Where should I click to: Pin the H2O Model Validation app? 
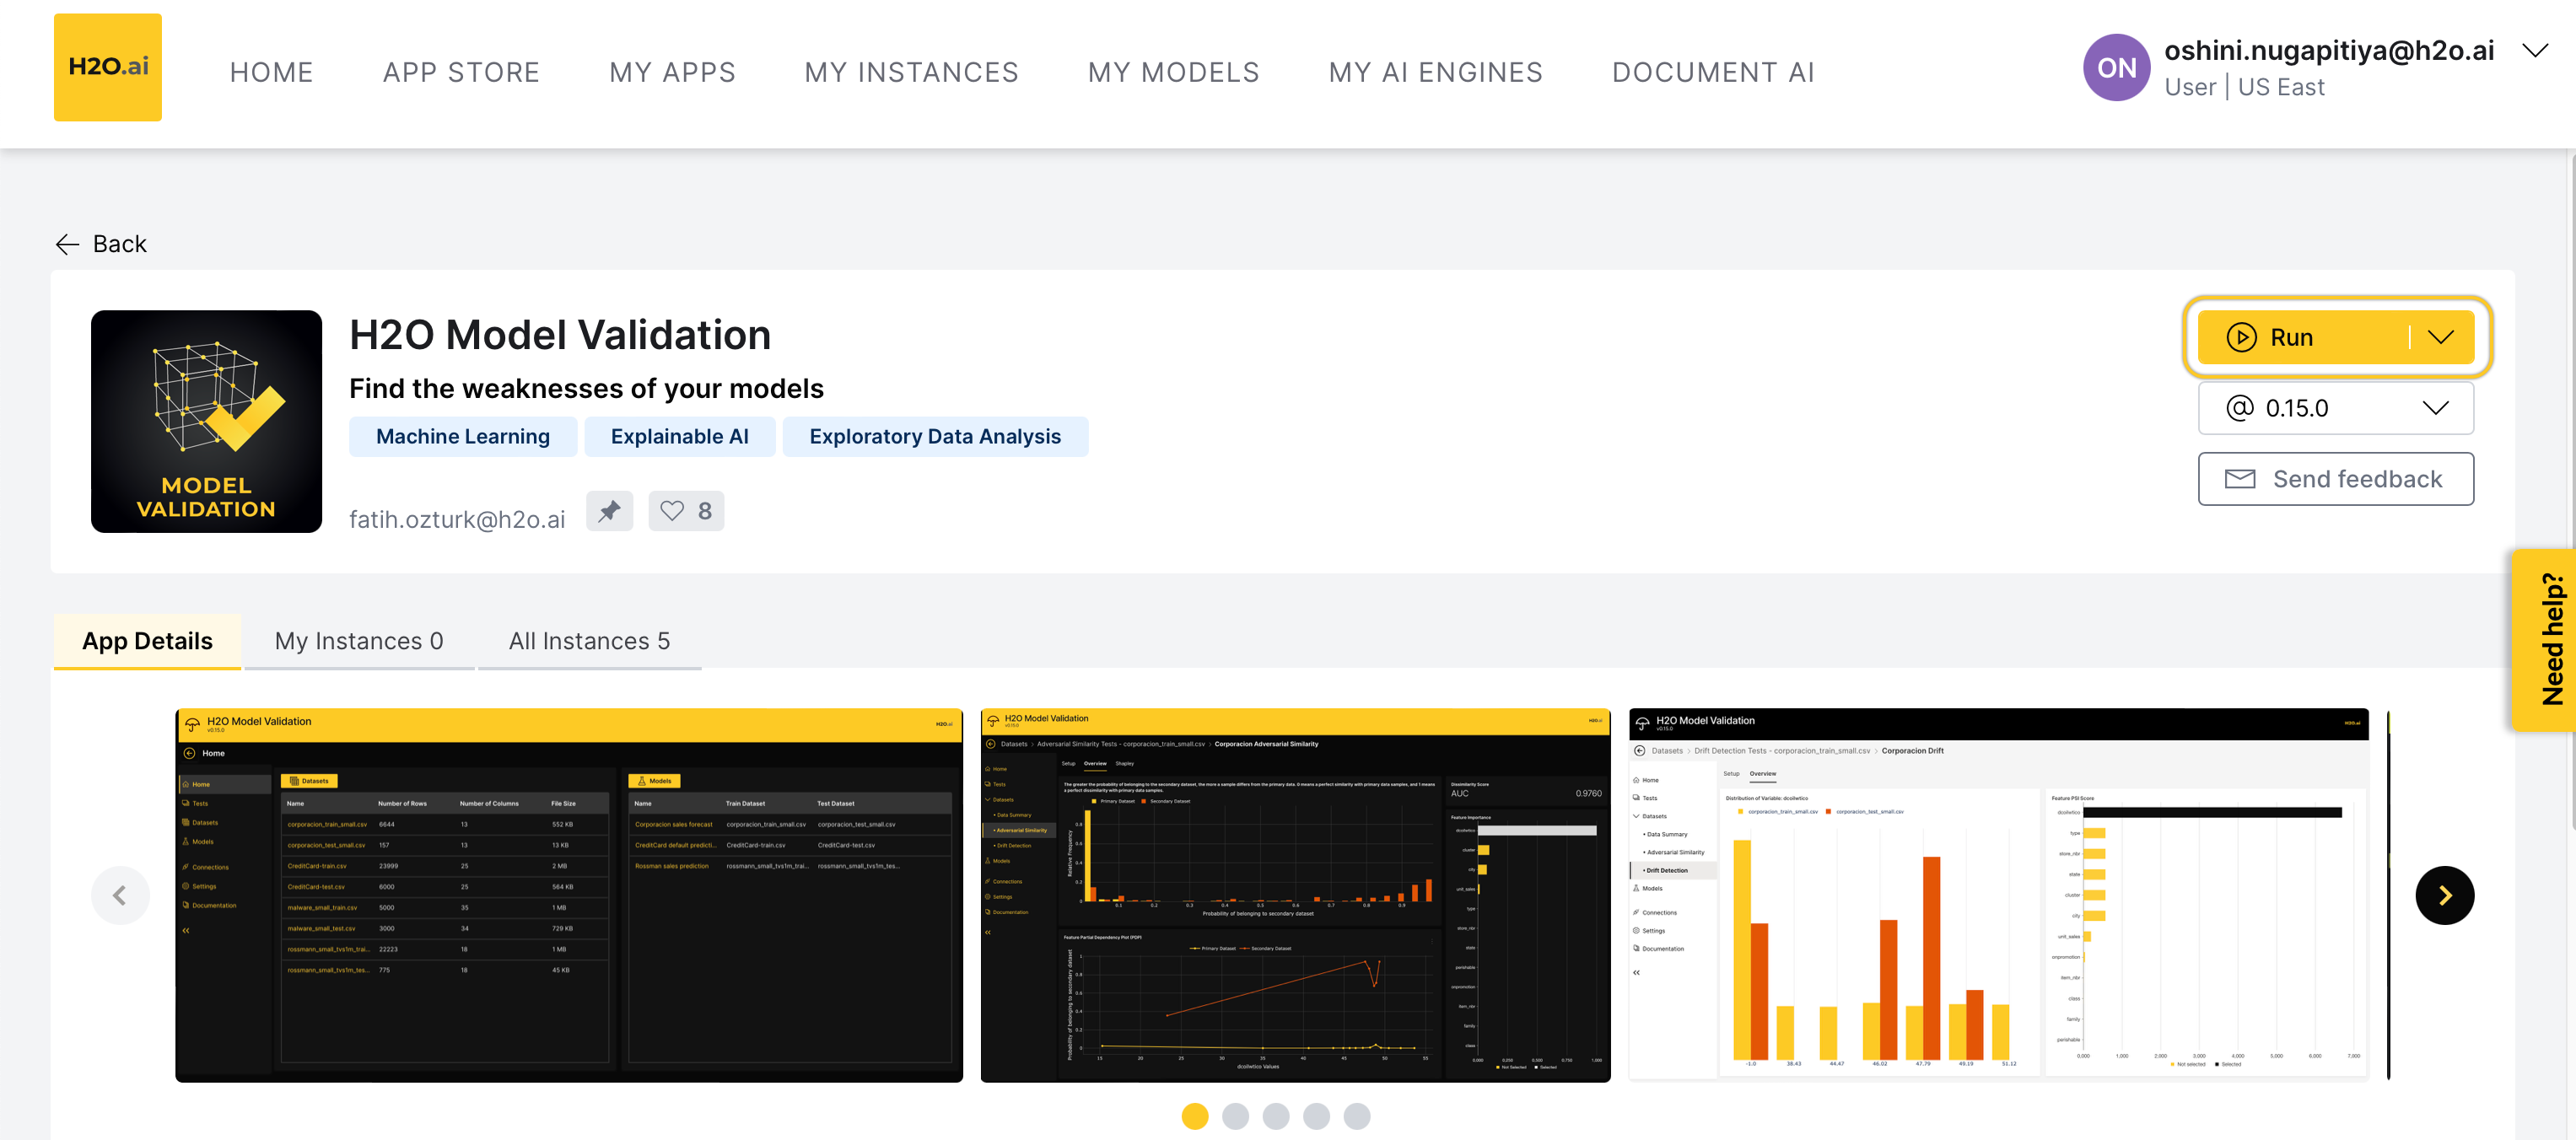click(610, 511)
